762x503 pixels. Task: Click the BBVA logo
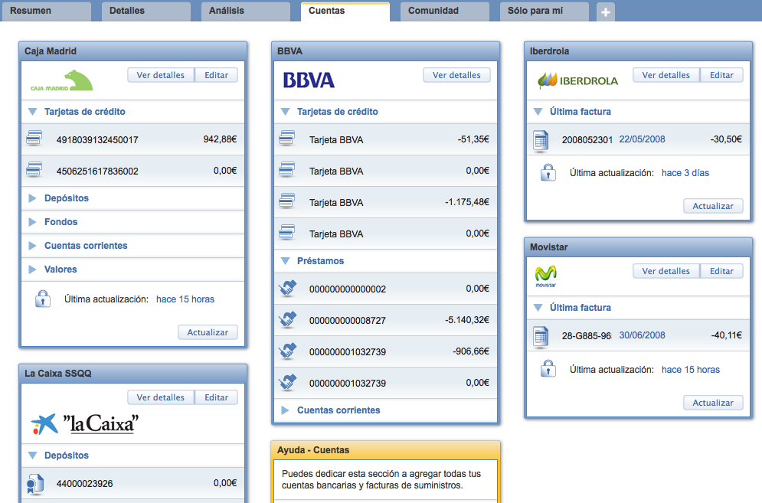coord(309,80)
